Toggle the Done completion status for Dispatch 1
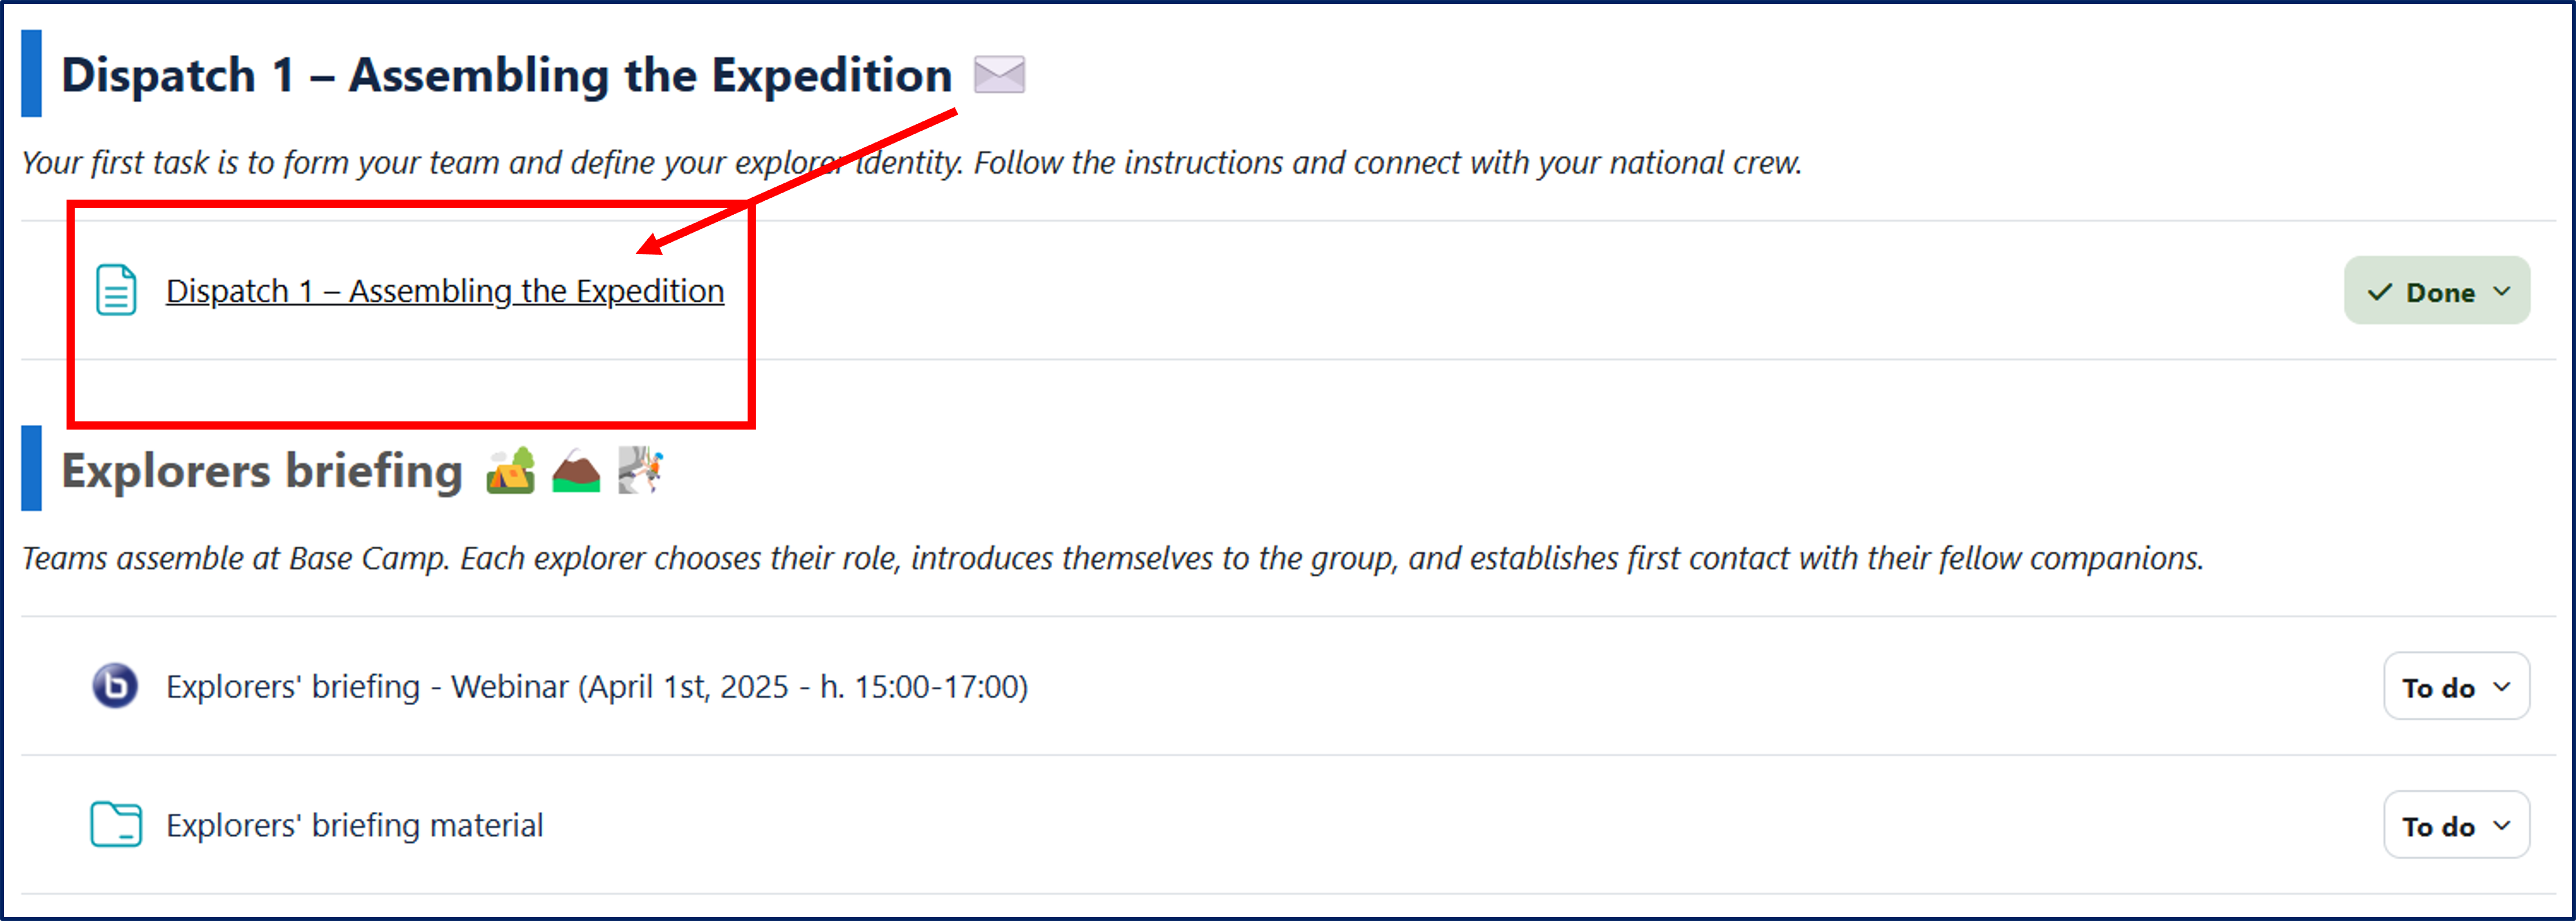The height and width of the screenshot is (921, 2576). (2436, 291)
